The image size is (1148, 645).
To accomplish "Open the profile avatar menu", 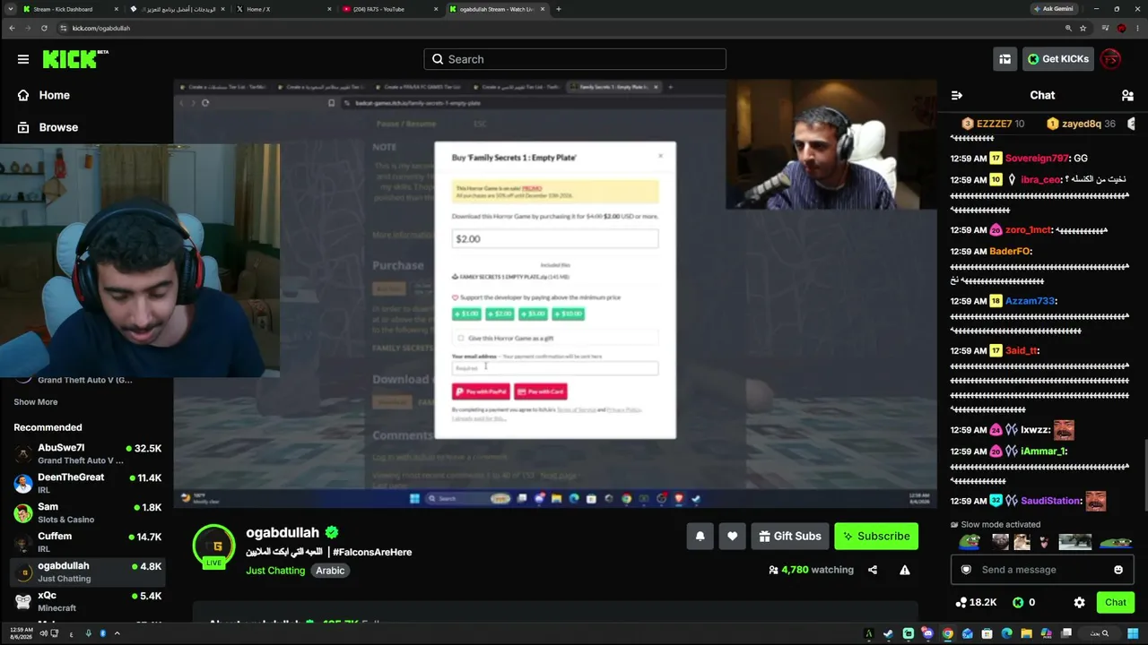I will 1110,59.
